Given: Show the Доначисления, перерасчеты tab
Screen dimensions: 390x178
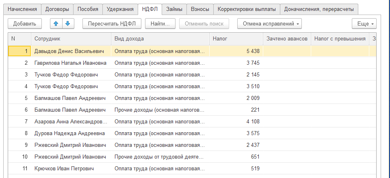Looking at the screenshot, I should click(319, 9).
